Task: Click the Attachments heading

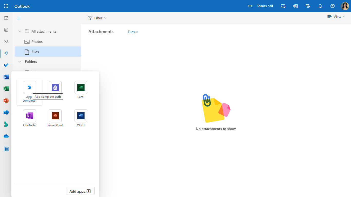Action: click(101, 32)
